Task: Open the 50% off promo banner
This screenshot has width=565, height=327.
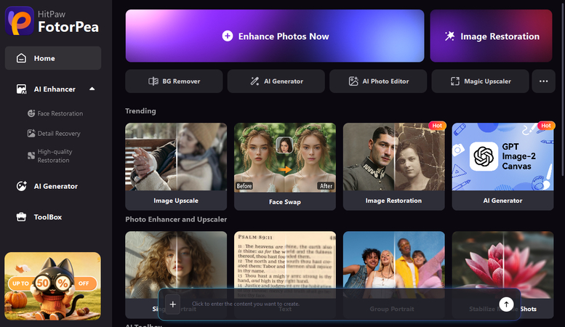Action: [x=52, y=286]
